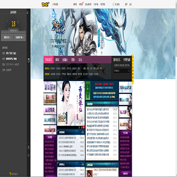Image resolution: width=177 pixels, height=177 pixels.
Task: Open the first dropdown link in the top navigation bar
Action: (75, 4)
